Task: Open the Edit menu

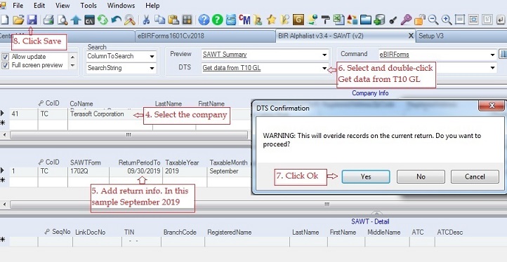Action: click(39, 6)
